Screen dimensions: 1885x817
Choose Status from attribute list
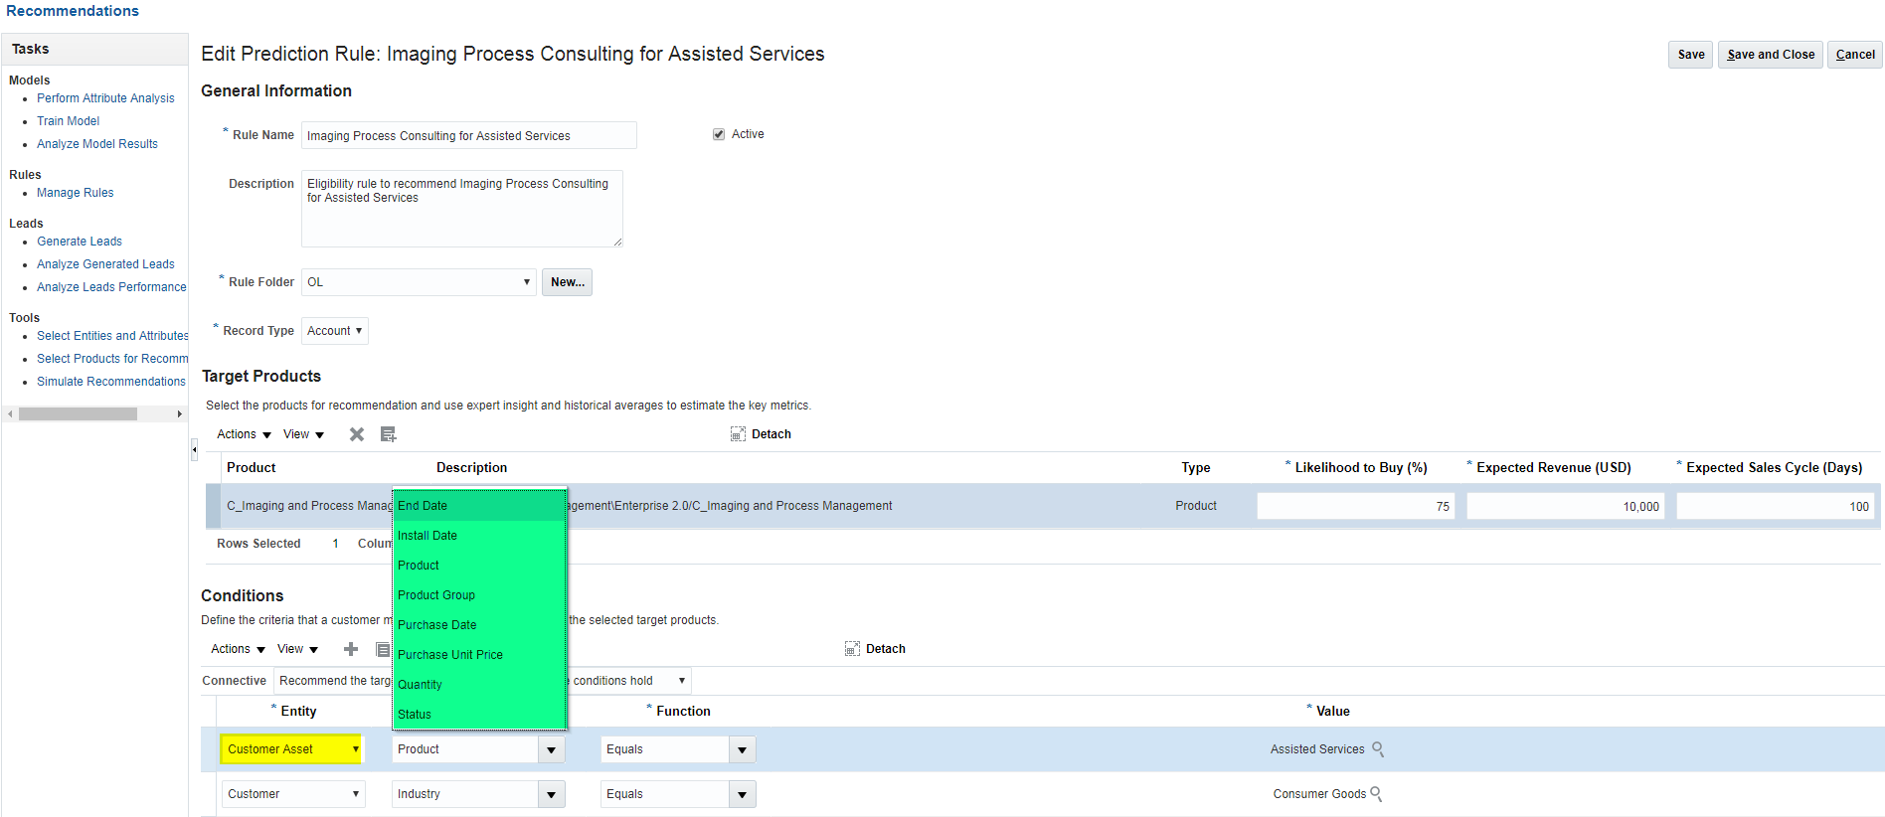(x=479, y=715)
